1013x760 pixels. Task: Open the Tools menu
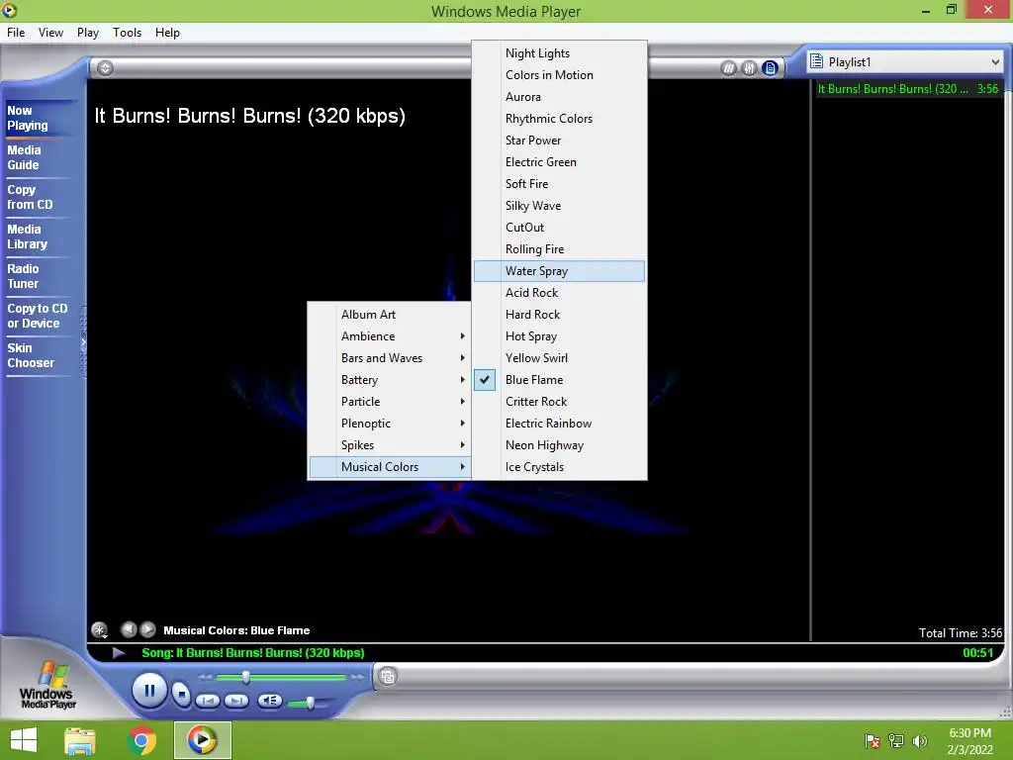coord(127,33)
